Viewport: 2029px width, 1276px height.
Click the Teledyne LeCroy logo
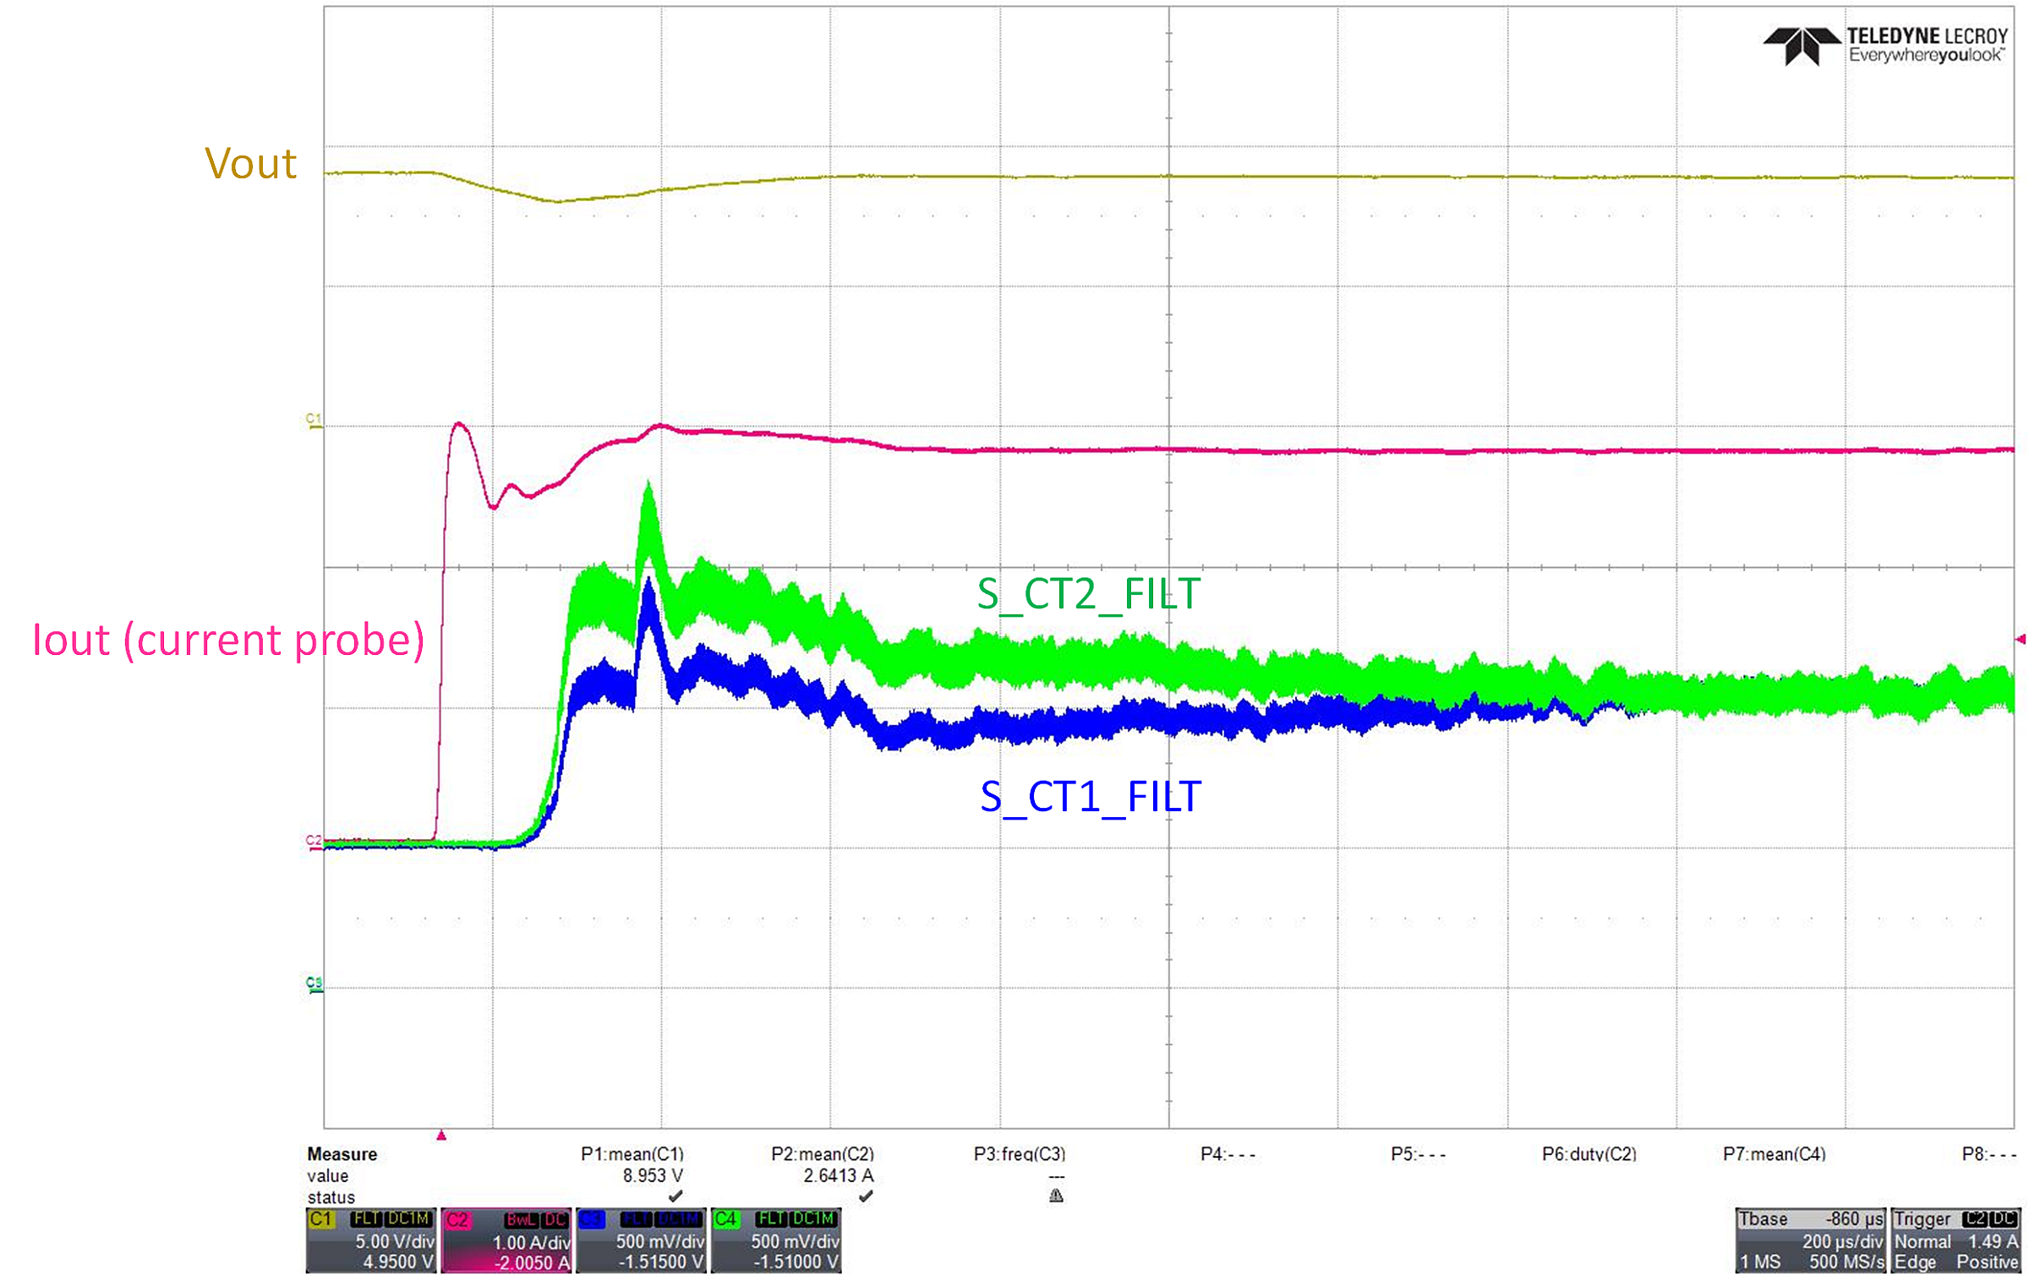click(x=1885, y=46)
